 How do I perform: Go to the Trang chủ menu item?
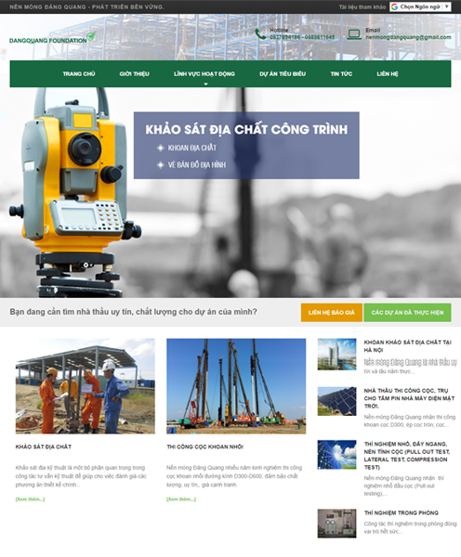click(79, 74)
